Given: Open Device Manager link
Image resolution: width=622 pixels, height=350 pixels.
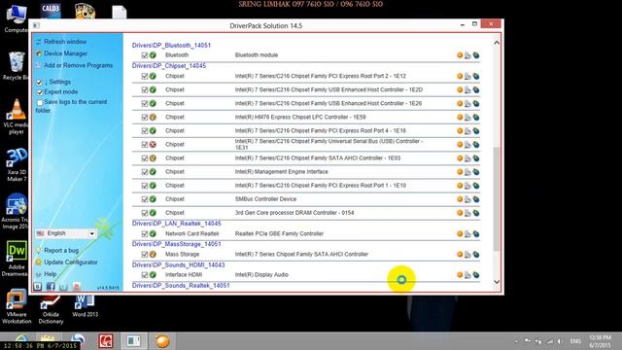Looking at the screenshot, I should tap(65, 53).
